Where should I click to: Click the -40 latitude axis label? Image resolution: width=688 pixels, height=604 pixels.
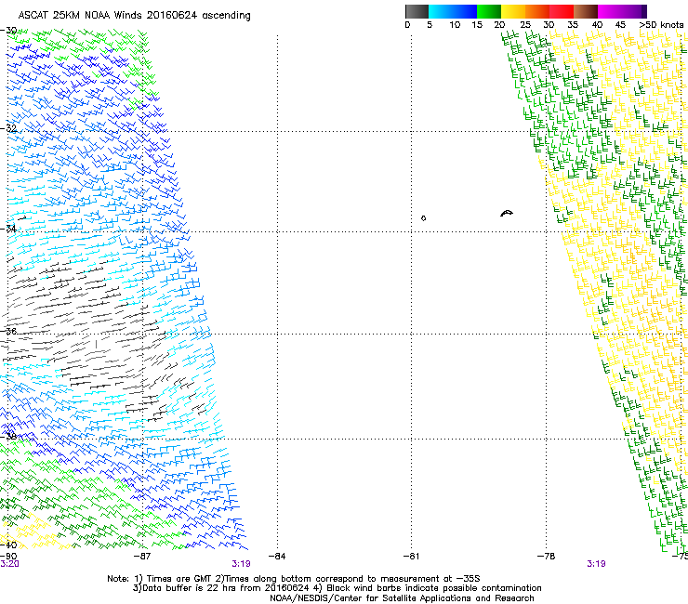coord(8,545)
